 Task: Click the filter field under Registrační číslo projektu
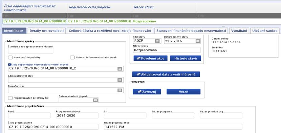coord(100,16)
